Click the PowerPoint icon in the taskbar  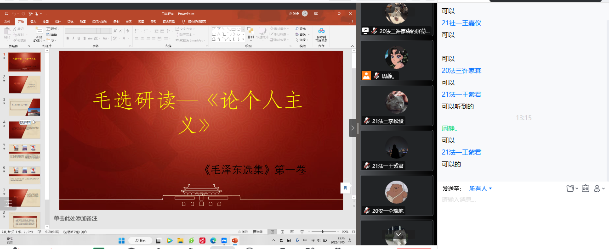235,240
